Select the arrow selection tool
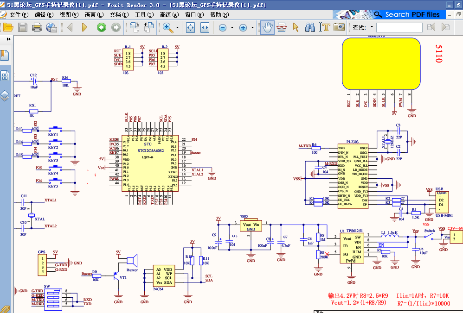The height and width of the screenshot is (313, 463). click(296, 27)
